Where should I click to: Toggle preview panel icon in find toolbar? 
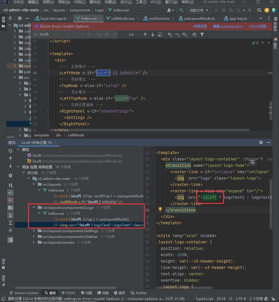tap(10, 240)
